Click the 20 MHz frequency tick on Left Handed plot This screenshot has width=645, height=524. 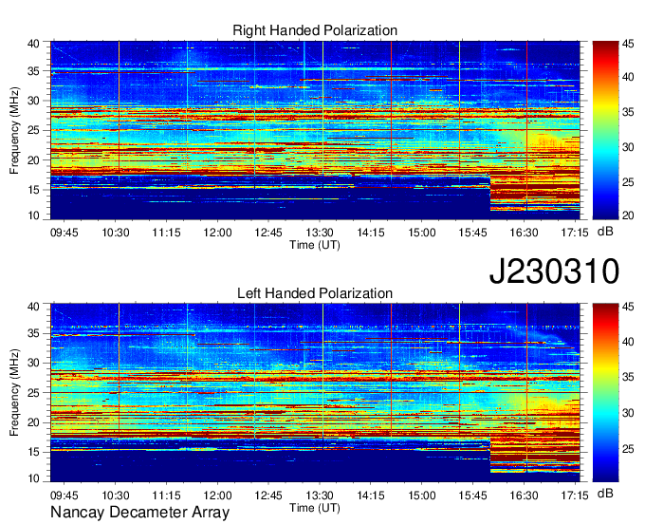(x=33, y=422)
